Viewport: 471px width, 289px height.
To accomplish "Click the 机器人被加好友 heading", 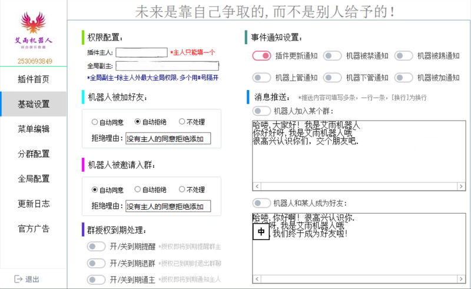I will (117, 97).
